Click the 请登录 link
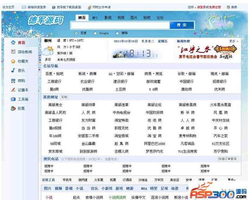250x200 pixels. tap(201, 7)
